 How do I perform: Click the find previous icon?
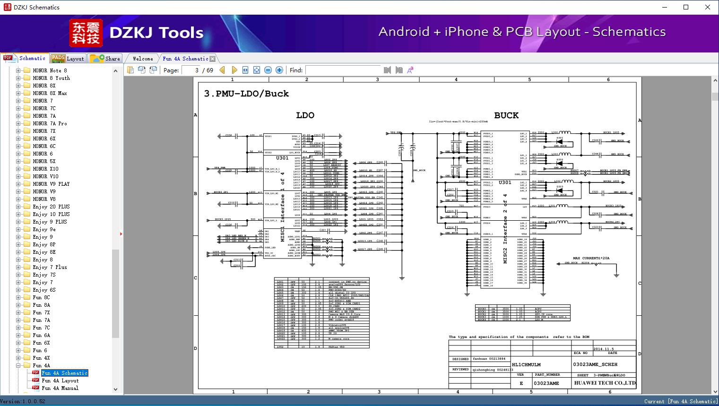point(388,70)
